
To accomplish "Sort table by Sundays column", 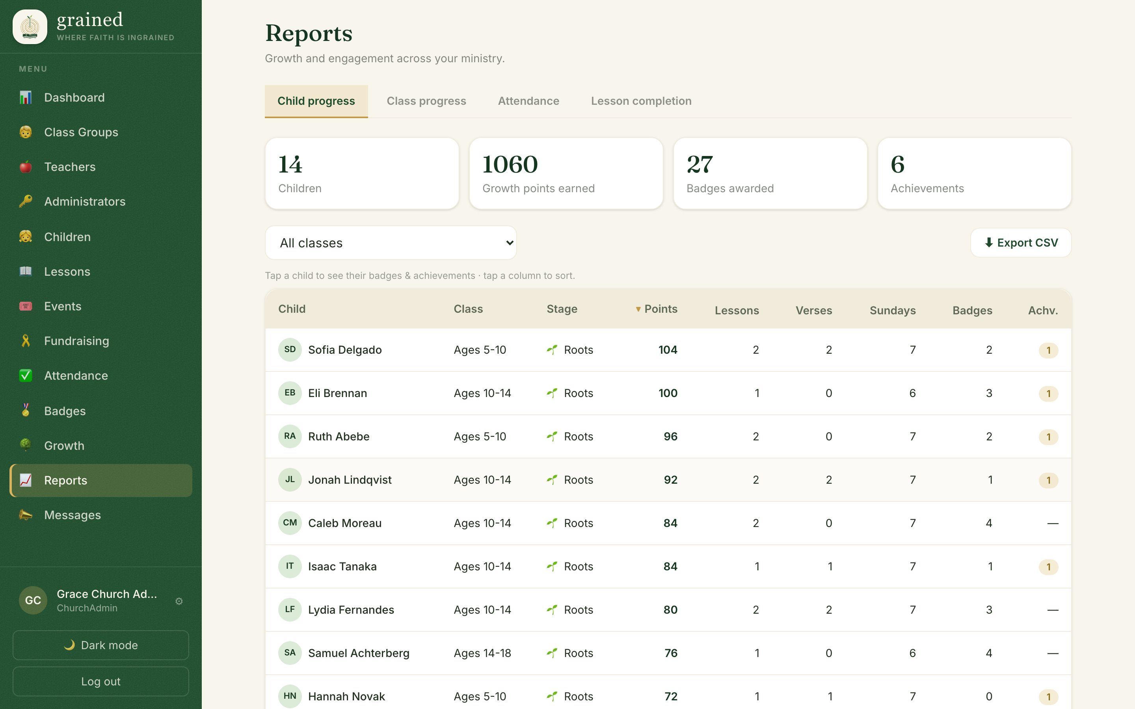I will [893, 310].
